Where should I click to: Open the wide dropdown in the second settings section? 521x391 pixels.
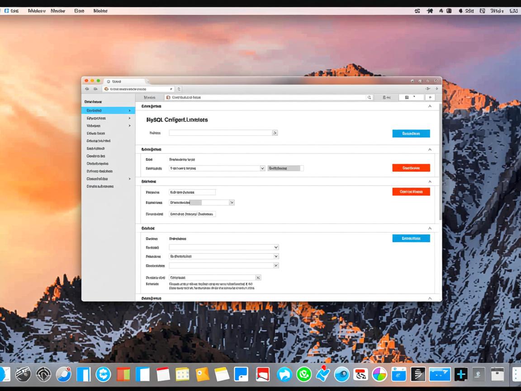[x=262, y=168]
